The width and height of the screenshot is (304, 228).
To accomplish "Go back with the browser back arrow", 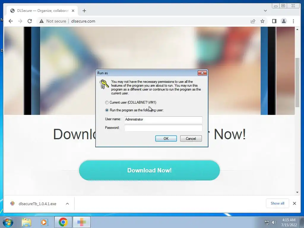I will click(11, 21).
